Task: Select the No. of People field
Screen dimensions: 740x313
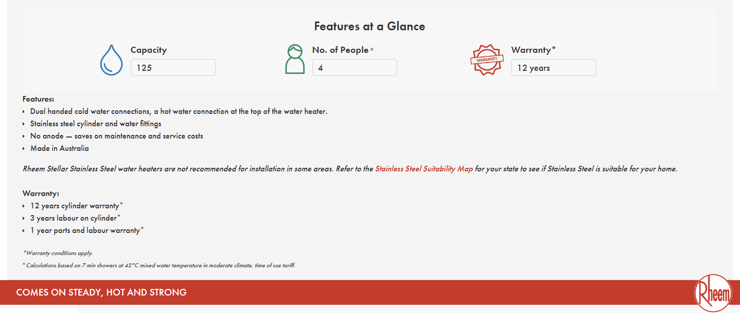Action: point(355,68)
